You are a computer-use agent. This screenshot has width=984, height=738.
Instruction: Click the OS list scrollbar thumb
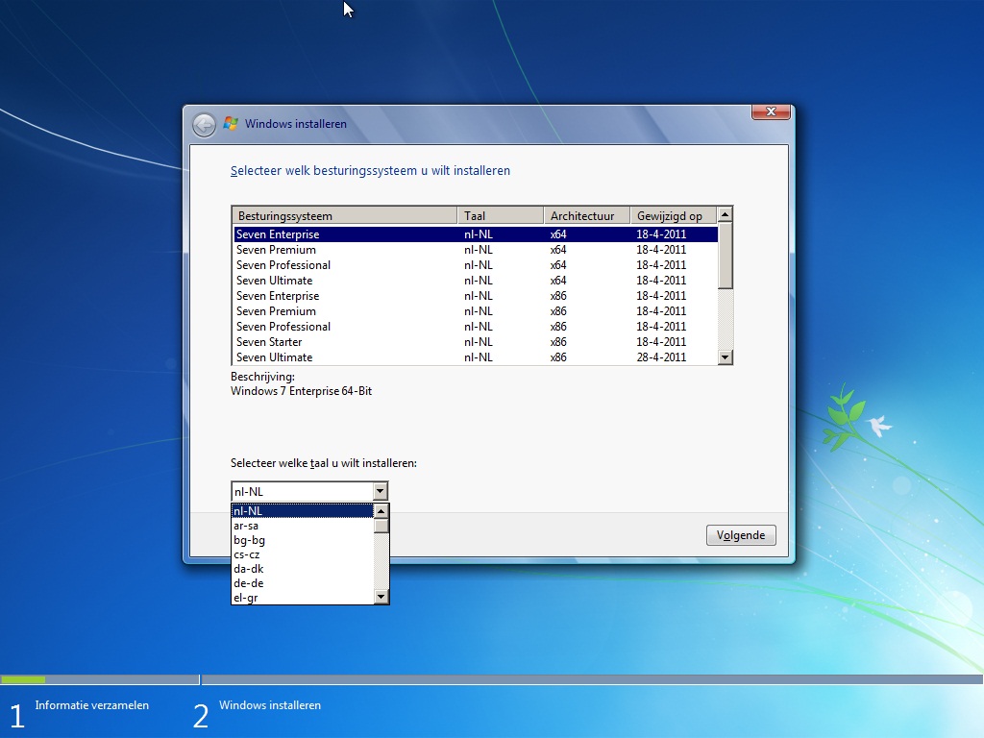pyautogui.click(x=725, y=256)
